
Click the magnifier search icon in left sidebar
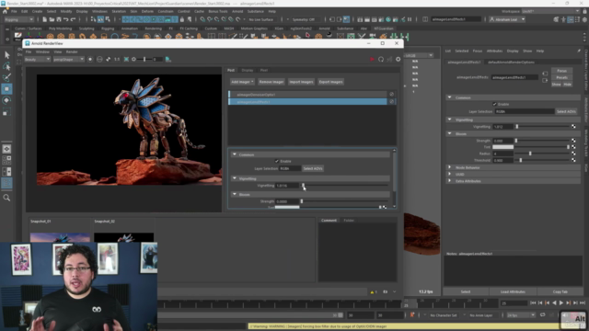tap(6, 198)
